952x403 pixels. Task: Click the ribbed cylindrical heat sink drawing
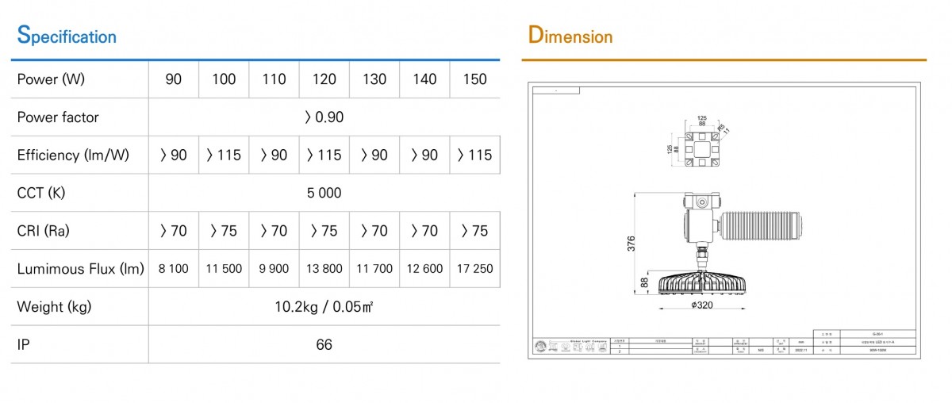coord(762,219)
